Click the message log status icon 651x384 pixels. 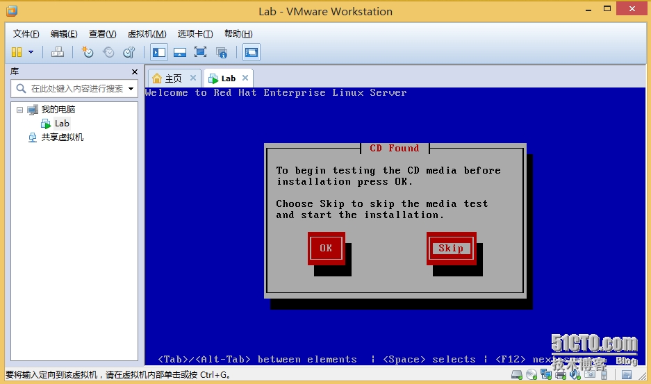point(627,375)
